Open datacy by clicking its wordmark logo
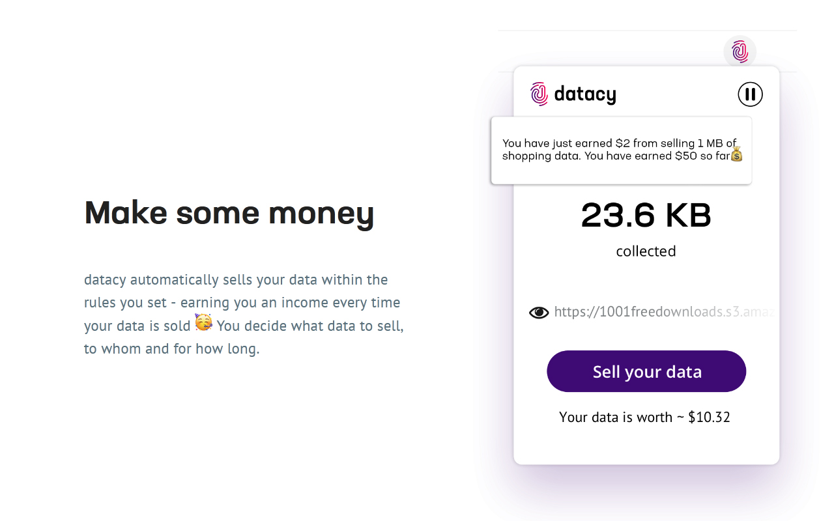Screen dimensions: 834x521 pyautogui.click(x=584, y=94)
